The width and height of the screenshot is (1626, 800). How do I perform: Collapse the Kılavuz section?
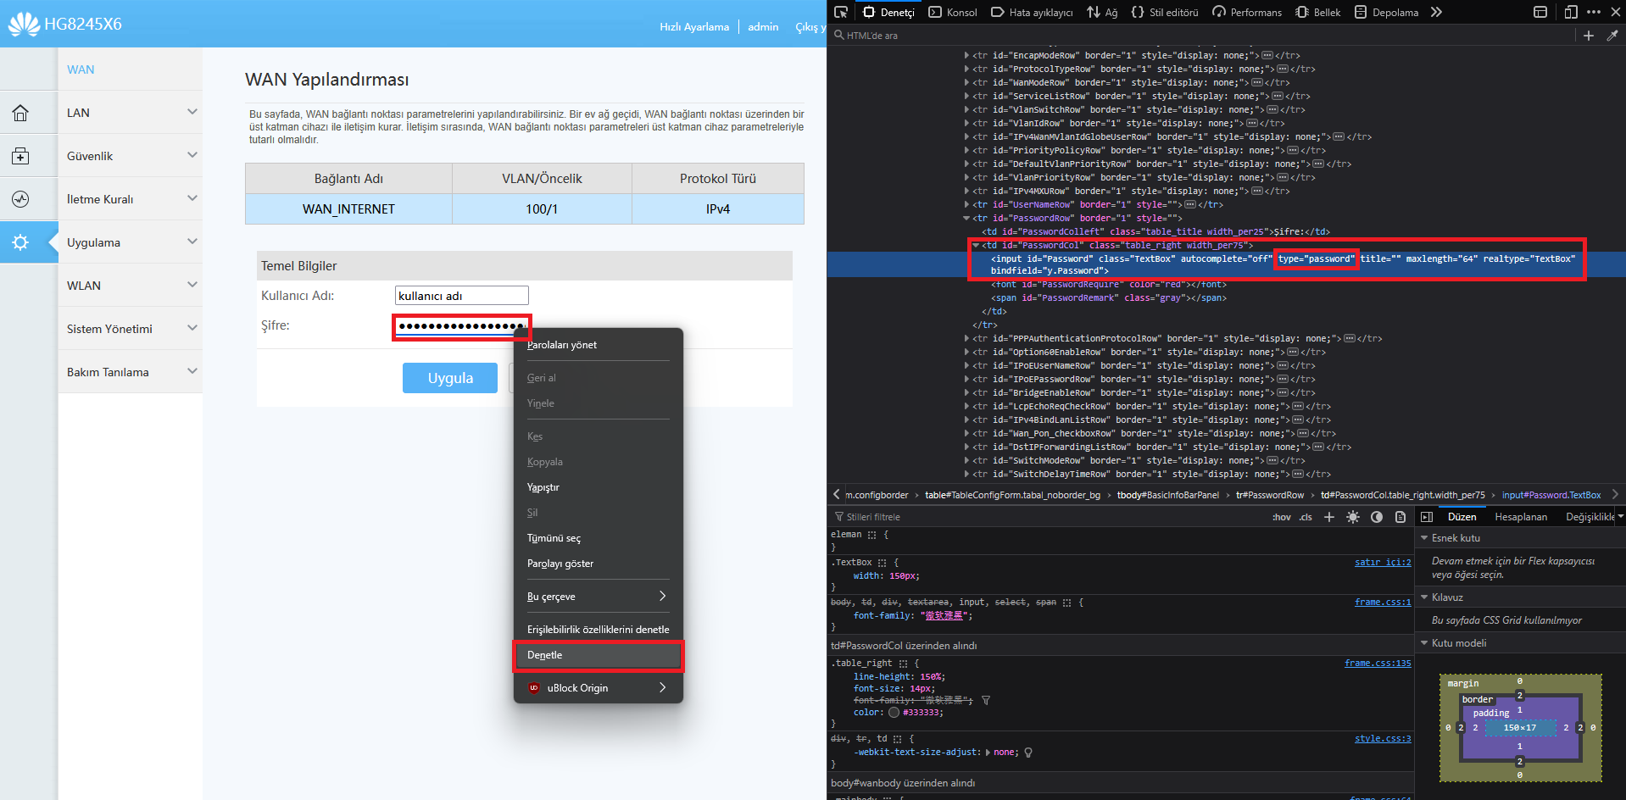pyautogui.click(x=1424, y=597)
